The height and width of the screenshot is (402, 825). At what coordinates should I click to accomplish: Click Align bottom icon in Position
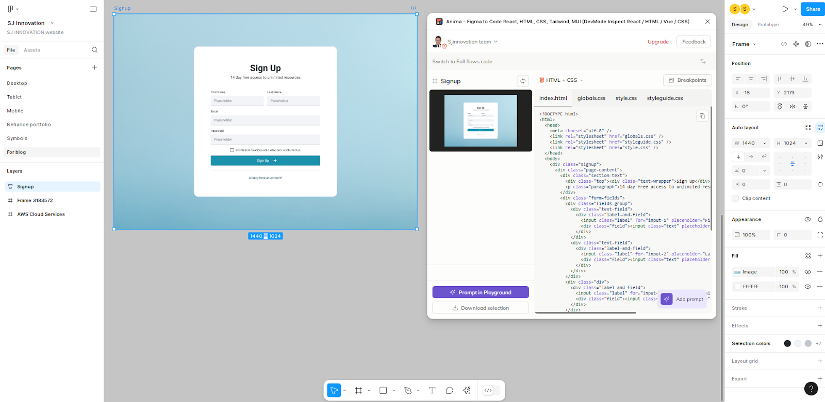(x=805, y=79)
